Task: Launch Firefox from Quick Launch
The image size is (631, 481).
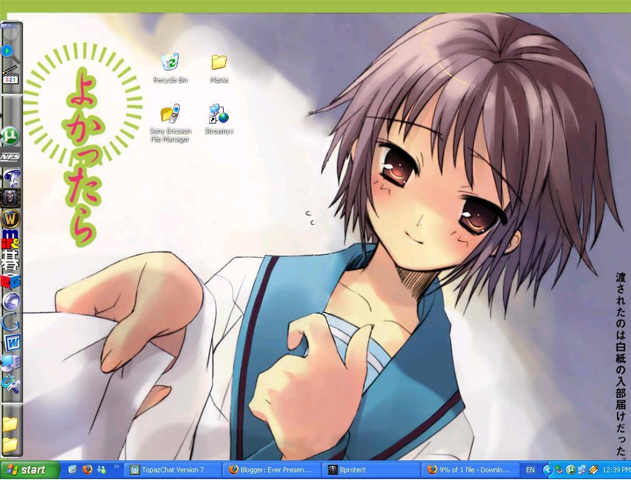Action: (87, 469)
